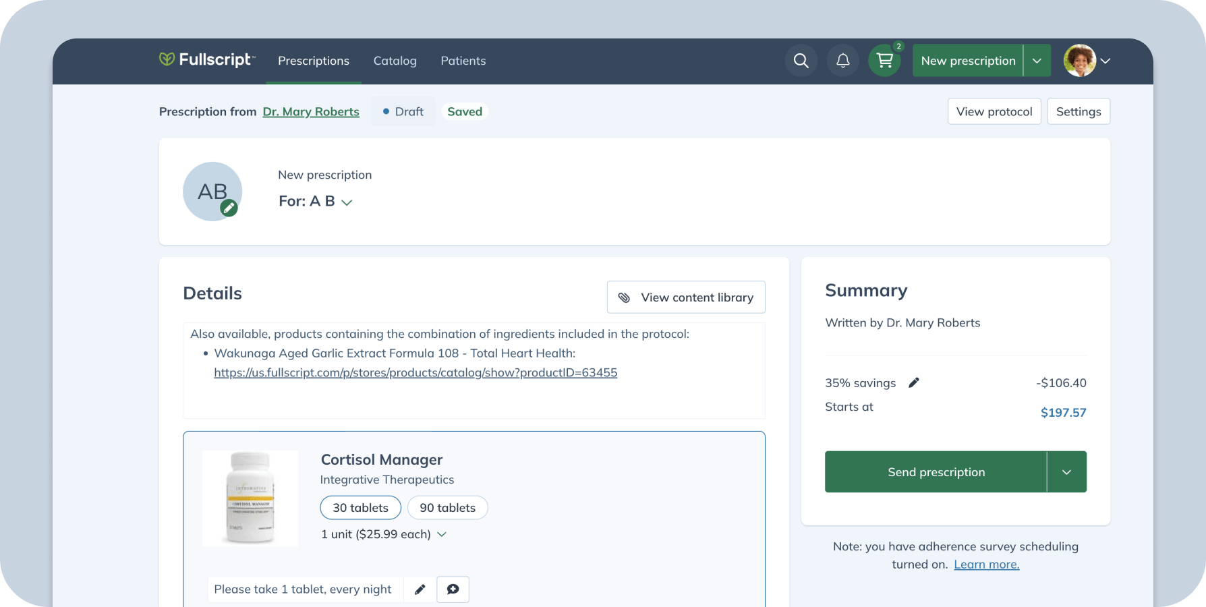
Task: Open notifications bell icon
Action: coord(842,61)
